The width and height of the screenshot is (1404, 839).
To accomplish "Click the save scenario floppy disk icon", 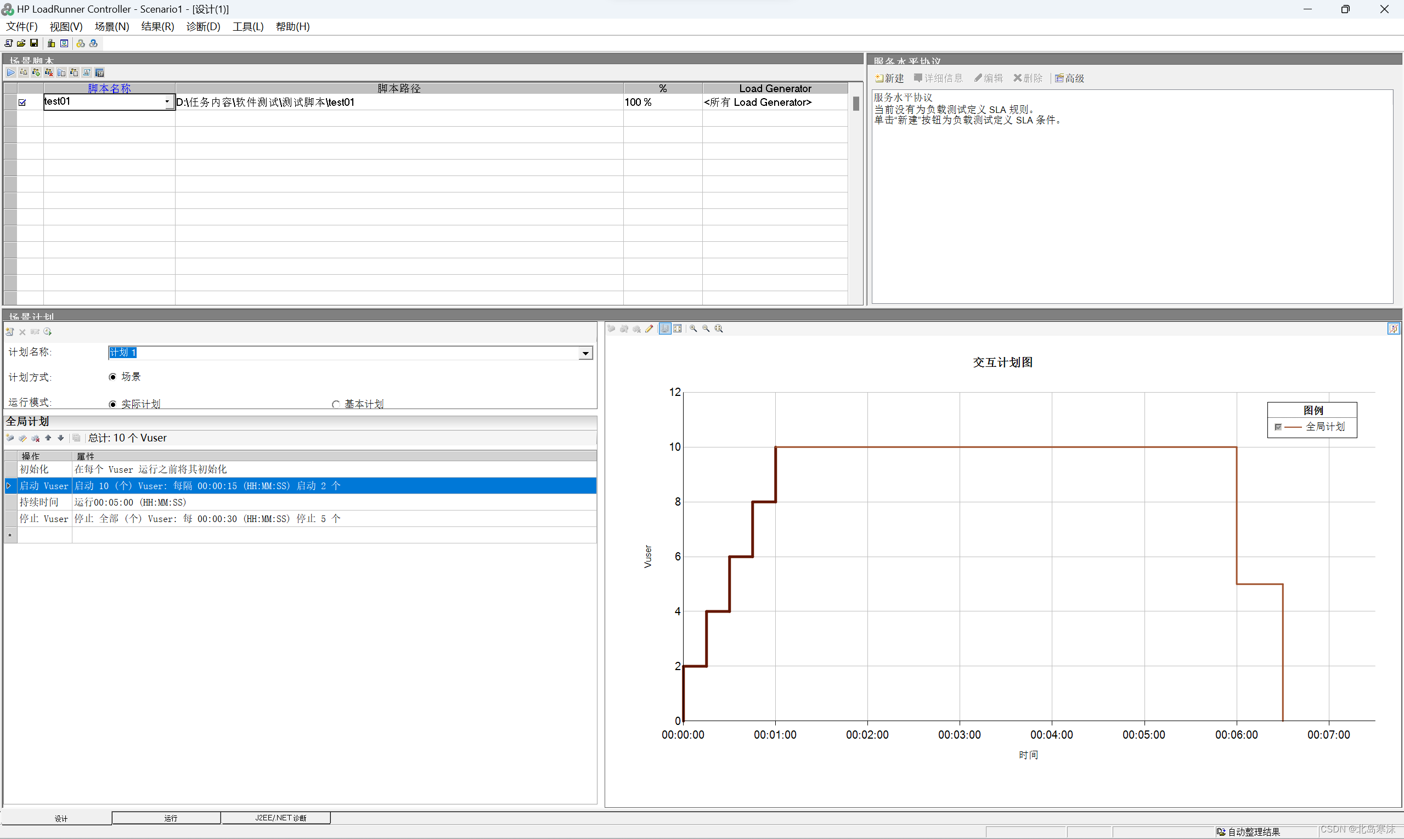I will click(x=34, y=43).
